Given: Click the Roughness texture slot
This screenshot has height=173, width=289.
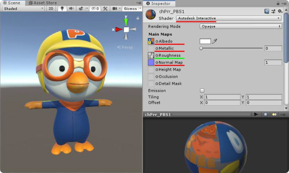Looking at the screenshot, I should pyautogui.click(x=151, y=55).
